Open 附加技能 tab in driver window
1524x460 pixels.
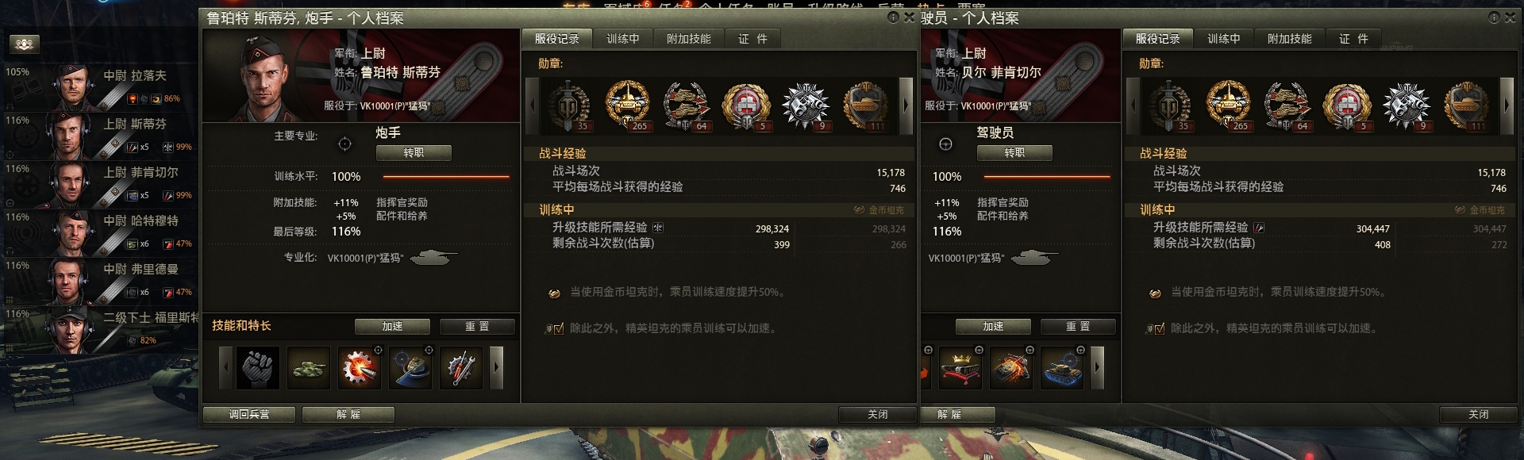click(1289, 39)
